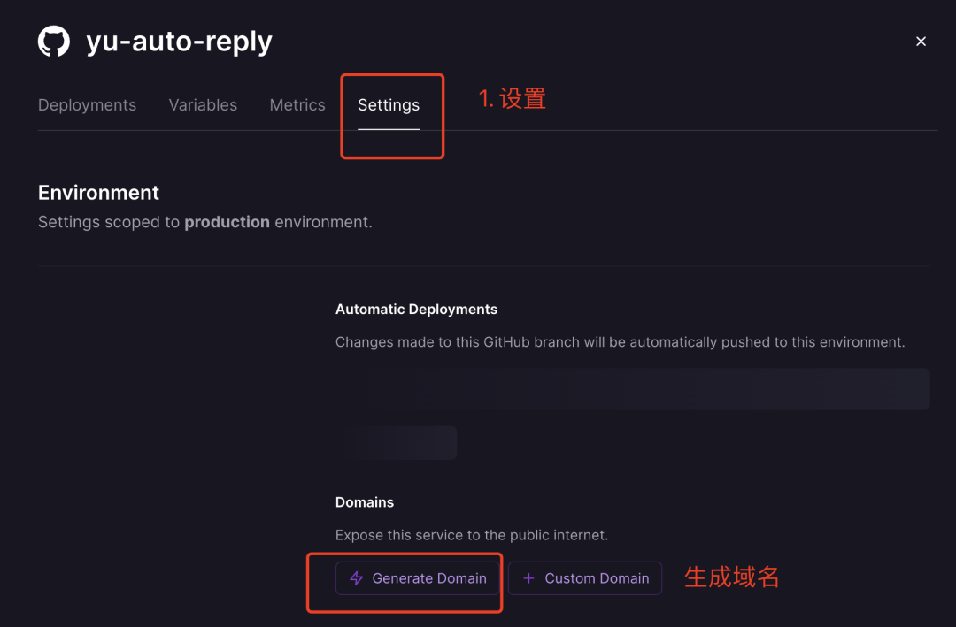Image resolution: width=956 pixels, height=627 pixels.
Task: Click the Domains section heading
Action: pos(365,502)
